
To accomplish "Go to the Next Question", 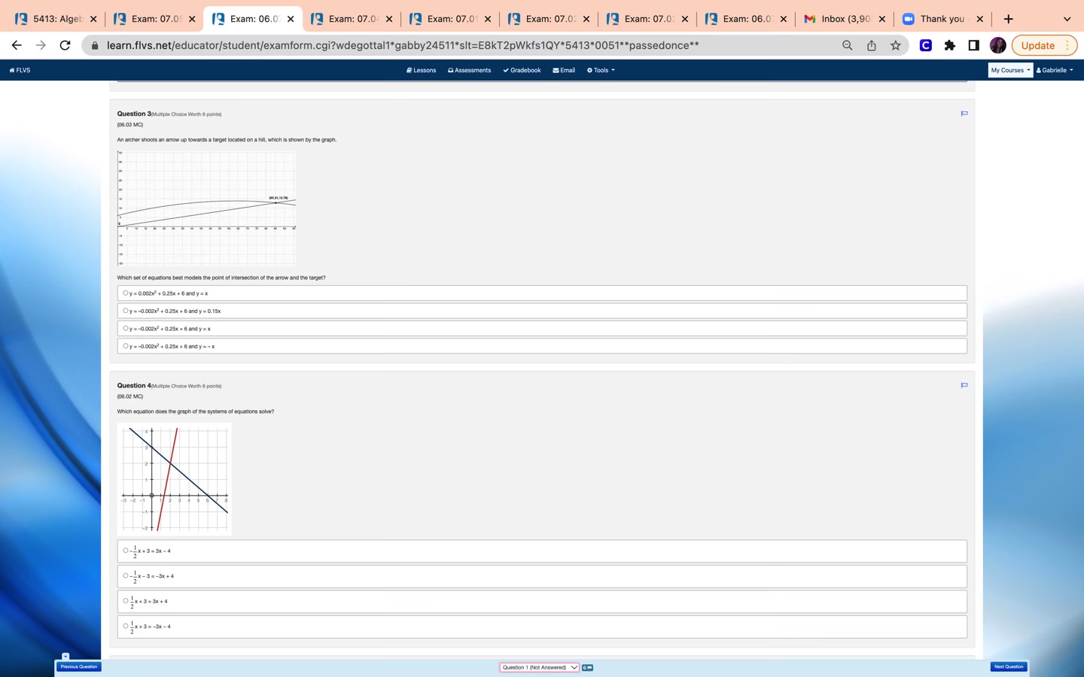I will 1009,666.
